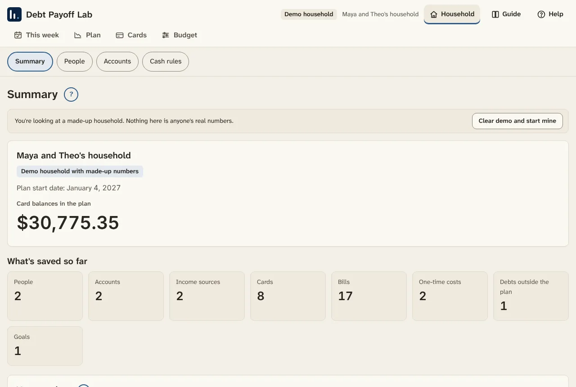Open the Help text label
576x387 pixels.
(x=556, y=14)
